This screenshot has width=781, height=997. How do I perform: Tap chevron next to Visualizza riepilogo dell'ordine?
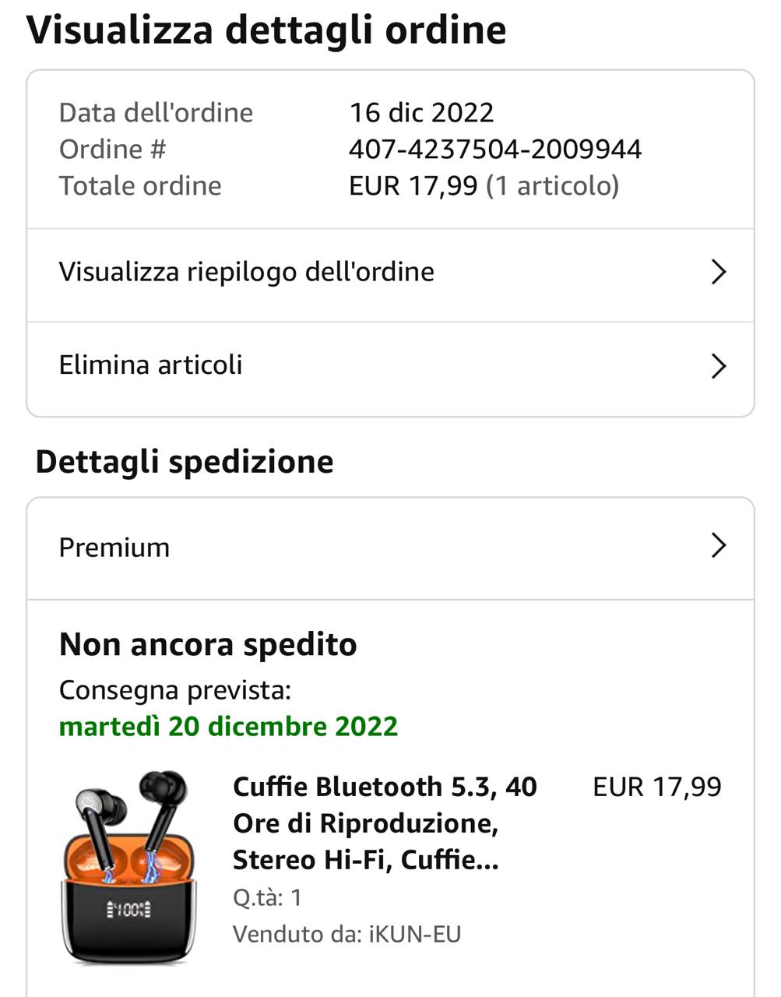tap(719, 272)
